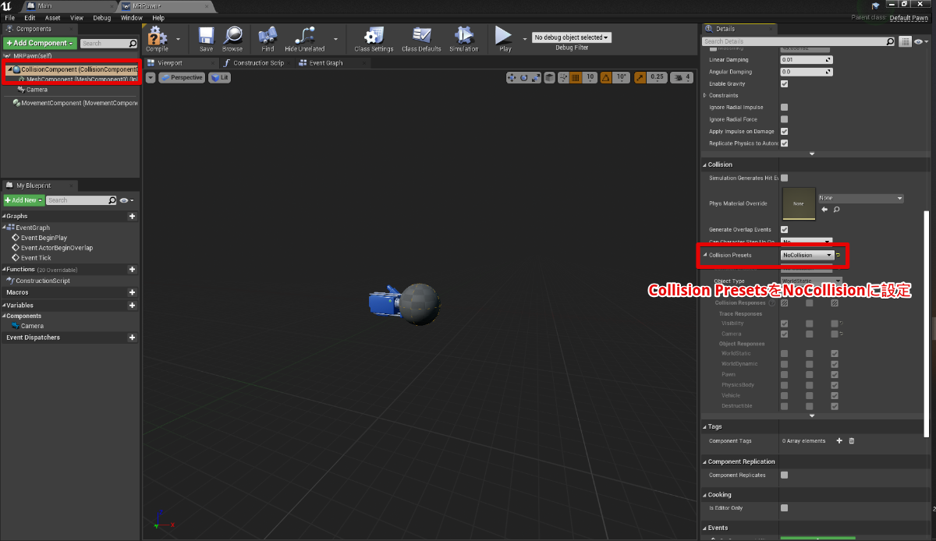
Task: Open the Asset menu
Action: click(x=52, y=17)
